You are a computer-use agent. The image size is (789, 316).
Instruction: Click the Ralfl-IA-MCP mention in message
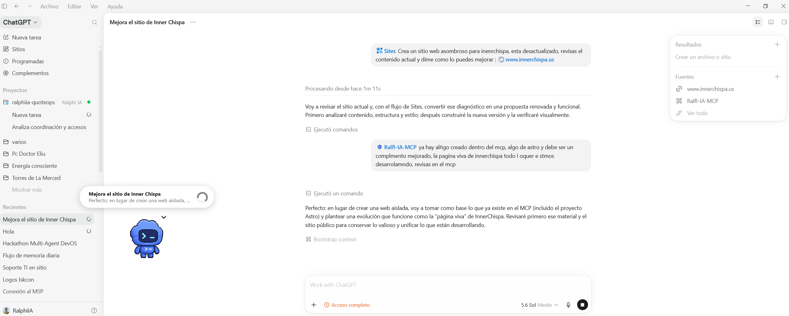tap(397, 147)
